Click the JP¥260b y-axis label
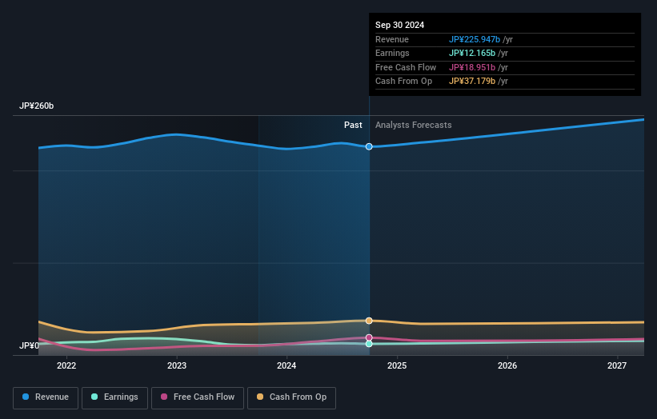 37,106
